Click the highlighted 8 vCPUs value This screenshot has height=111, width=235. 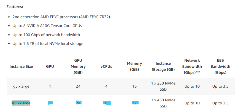point(106,103)
